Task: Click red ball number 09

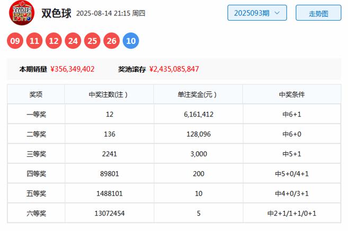Action: (15, 40)
